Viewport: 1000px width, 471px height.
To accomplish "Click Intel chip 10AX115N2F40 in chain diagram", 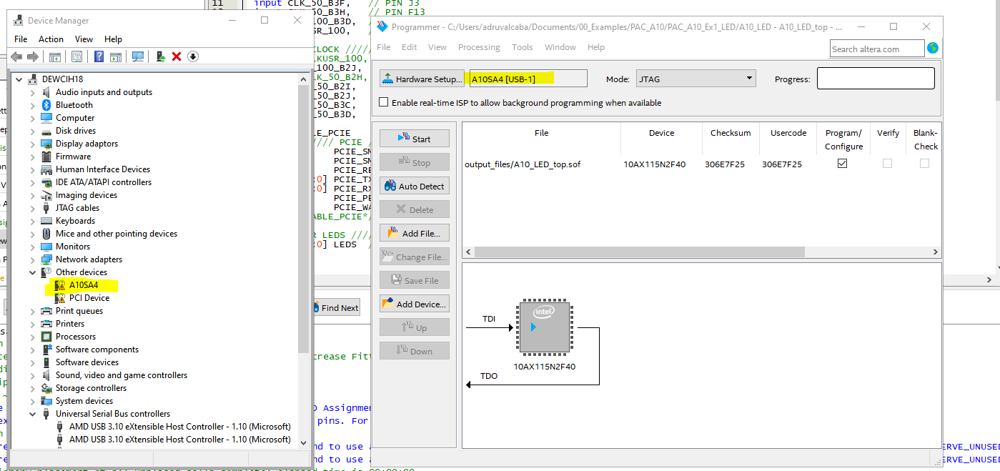I will 545,327.
